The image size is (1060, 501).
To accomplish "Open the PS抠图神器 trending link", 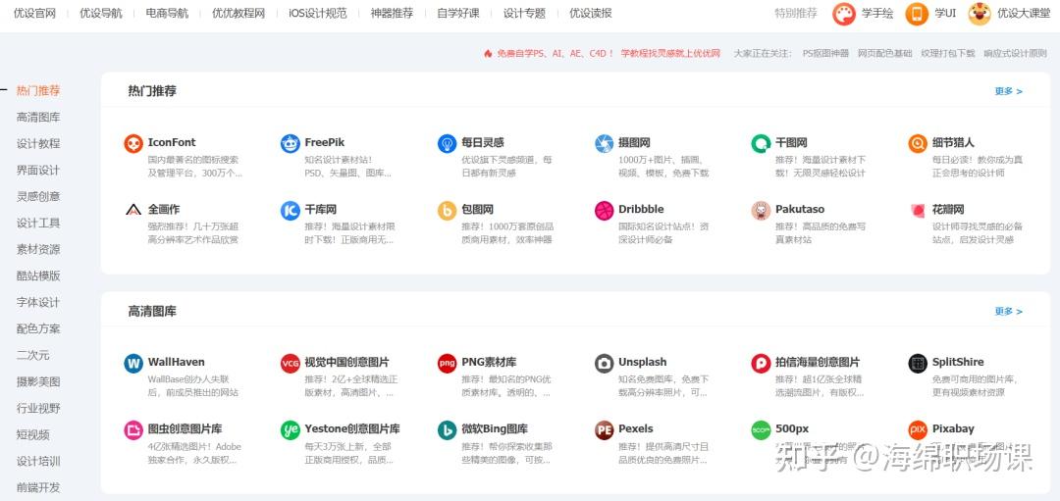I will 825,53.
